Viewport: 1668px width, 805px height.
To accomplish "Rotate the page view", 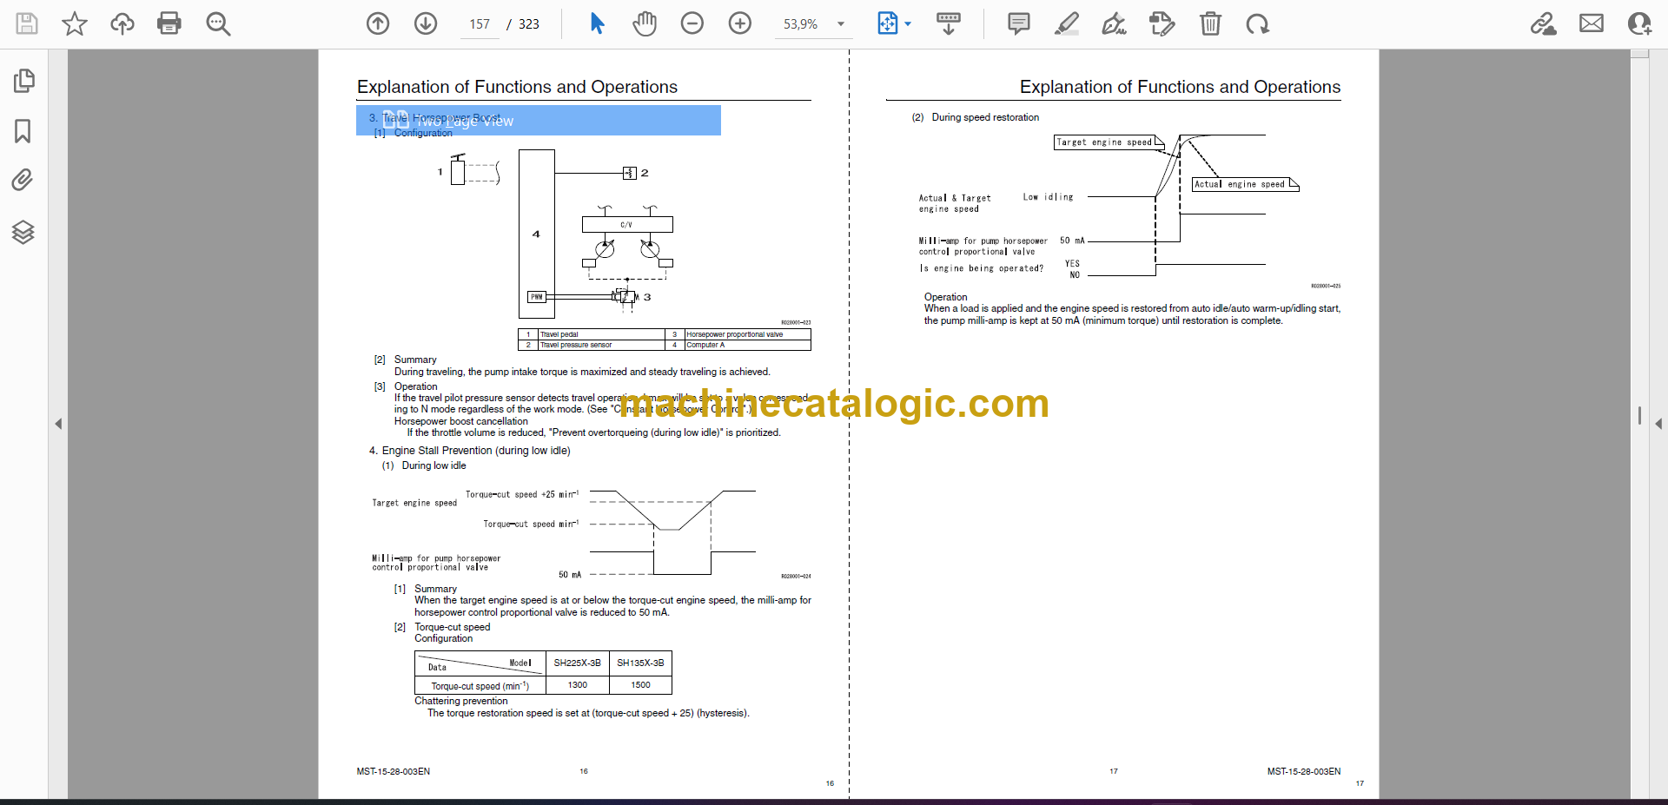I will (x=1257, y=23).
